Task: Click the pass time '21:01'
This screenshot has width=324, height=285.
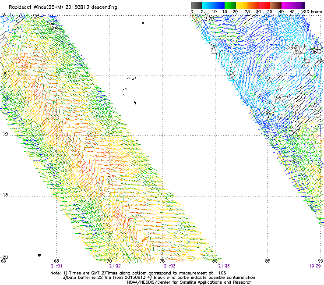Action: click(56, 266)
